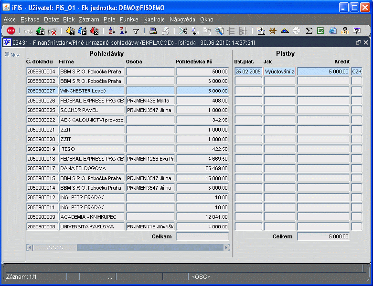373x286 pixels.
Task: Click the horizontal scrollbar thumb under Pohledávky
Action: pos(55,247)
